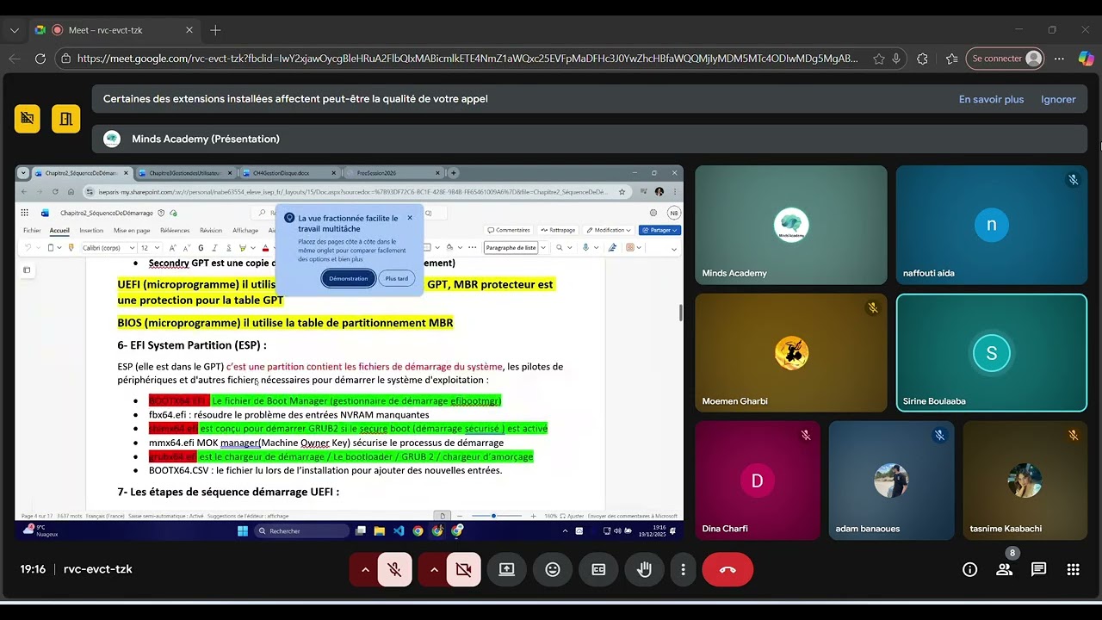Raise your hand in the meeting
1102x620 pixels.
[644, 569]
